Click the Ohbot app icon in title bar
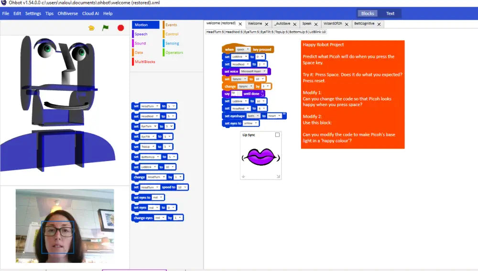Viewport: 478px width, 271px height. [4, 3]
